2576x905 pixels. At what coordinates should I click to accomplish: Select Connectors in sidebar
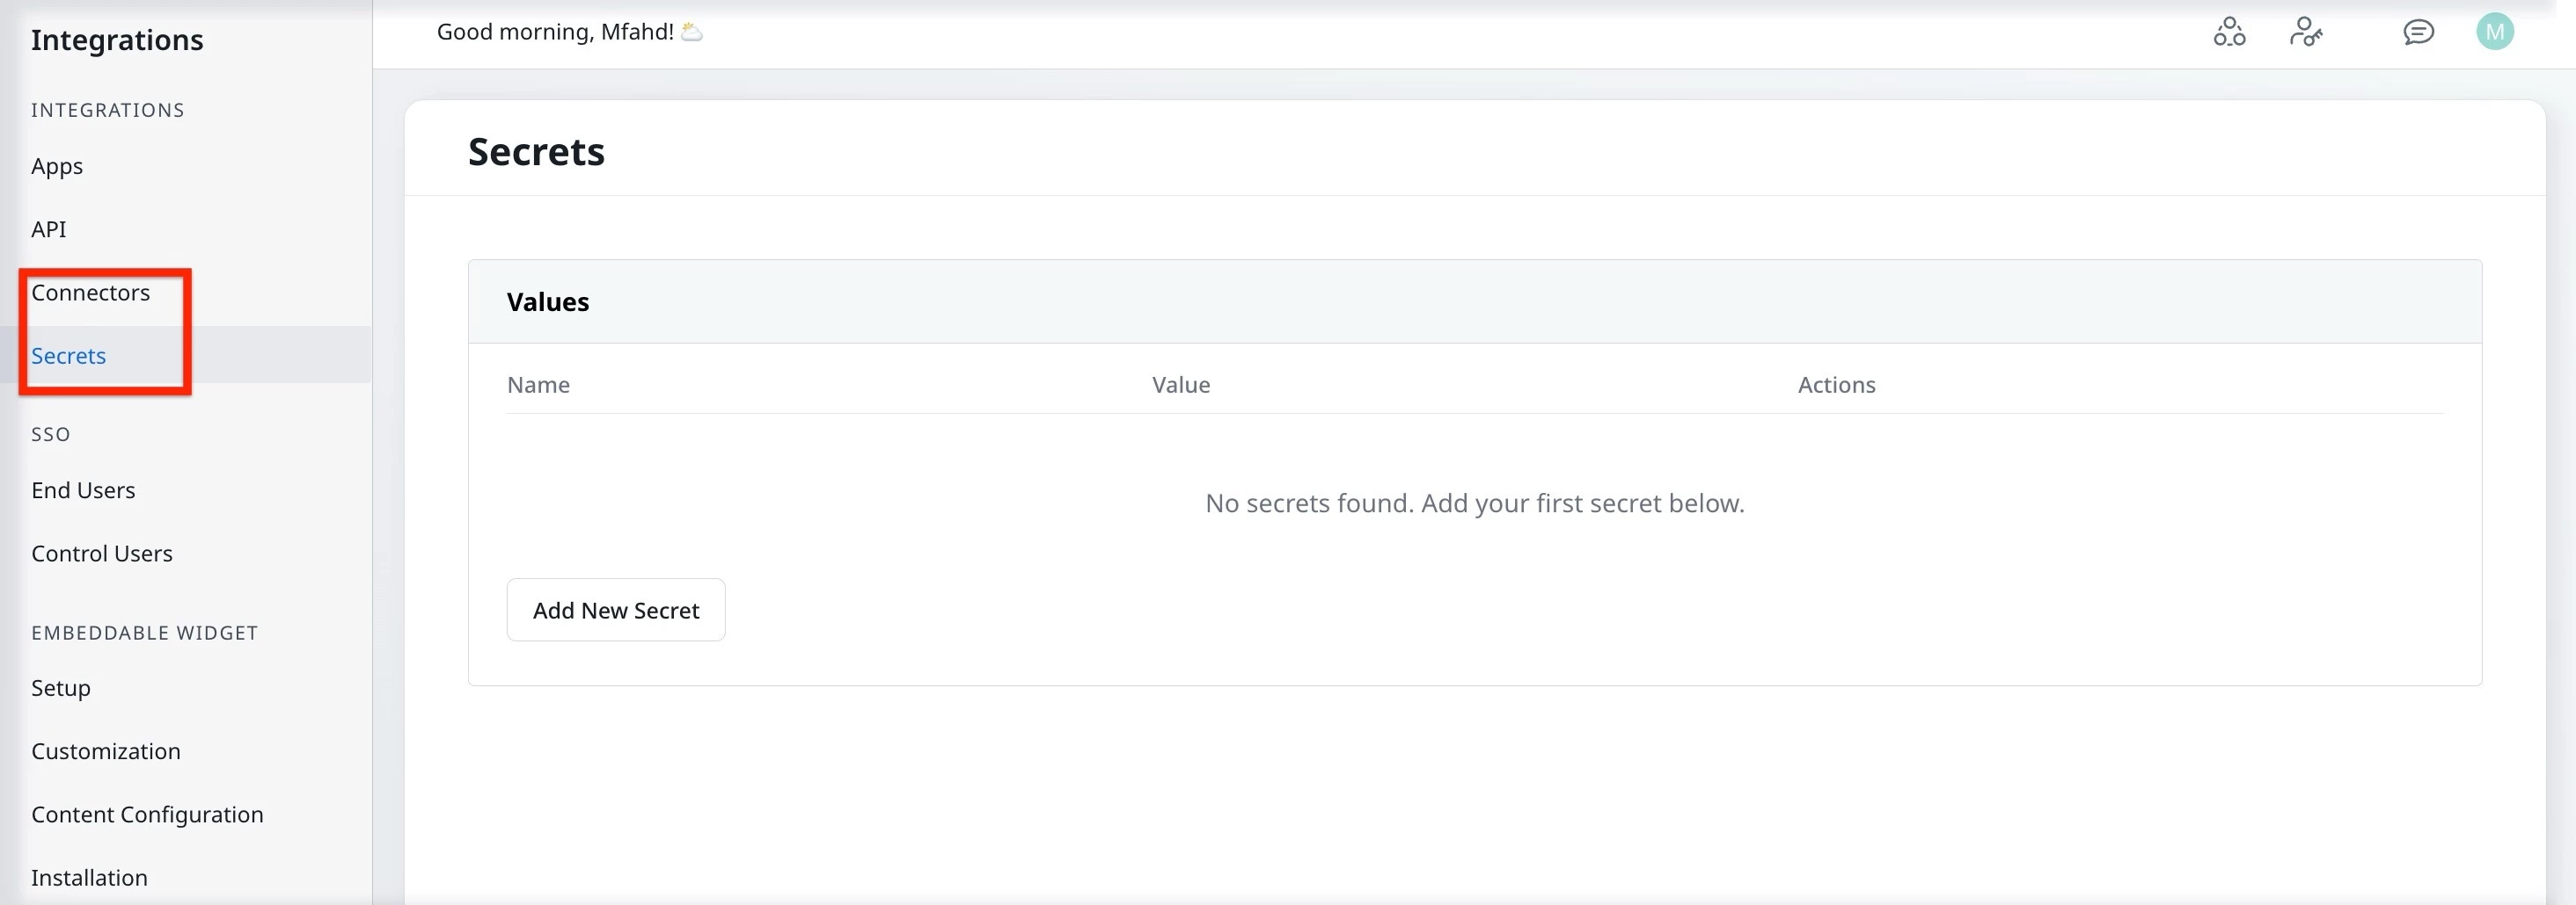pyautogui.click(x=91, y=292)
